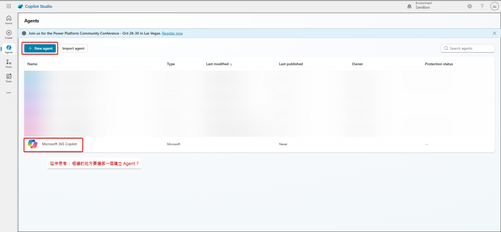Click the 'Microsoft' type cell
This screenshot has width=501, height=232.
pos(174,144)
